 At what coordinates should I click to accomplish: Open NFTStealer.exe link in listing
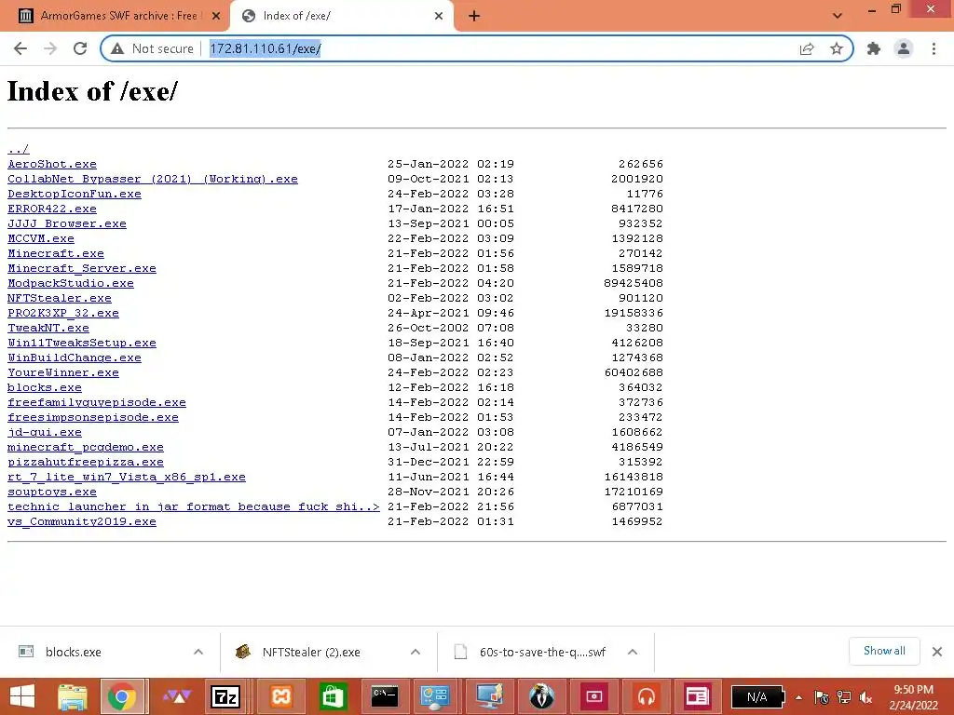(x=60, y=298)
